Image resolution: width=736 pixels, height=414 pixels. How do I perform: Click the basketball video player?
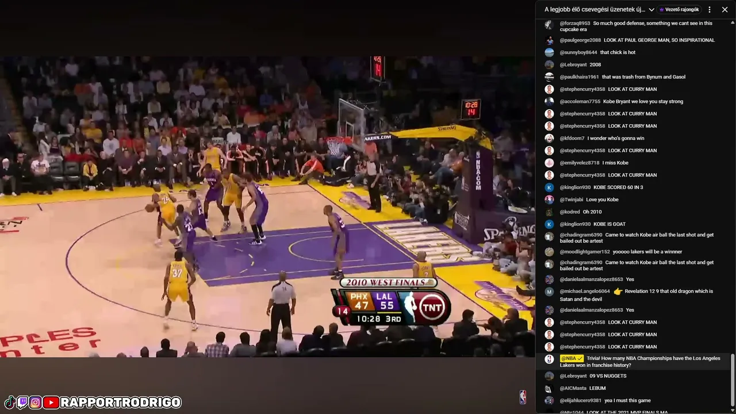coord(267,207)
